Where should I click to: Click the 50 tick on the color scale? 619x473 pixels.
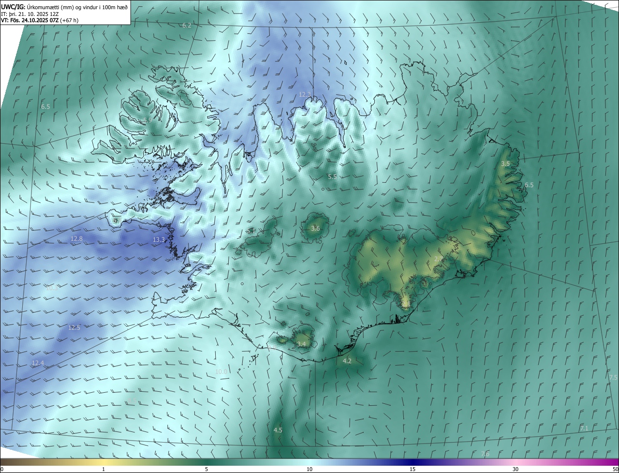coord(615,469)
